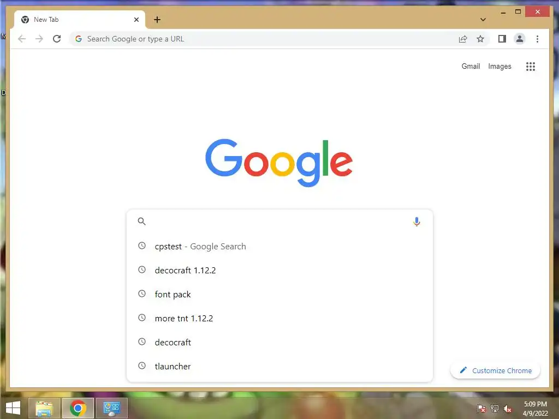The height and width of the screenshot is (419, 559).
Task: Start voice search with microphone
Action: (417, 222)
